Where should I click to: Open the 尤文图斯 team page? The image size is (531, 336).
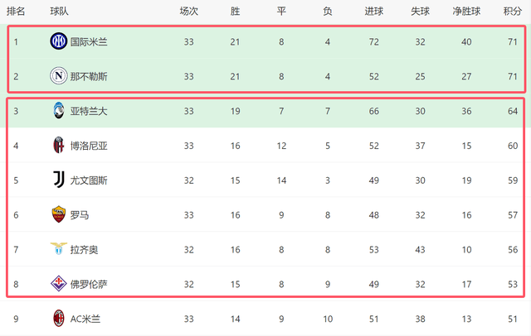pyautogui.click(x=89, y=180)
